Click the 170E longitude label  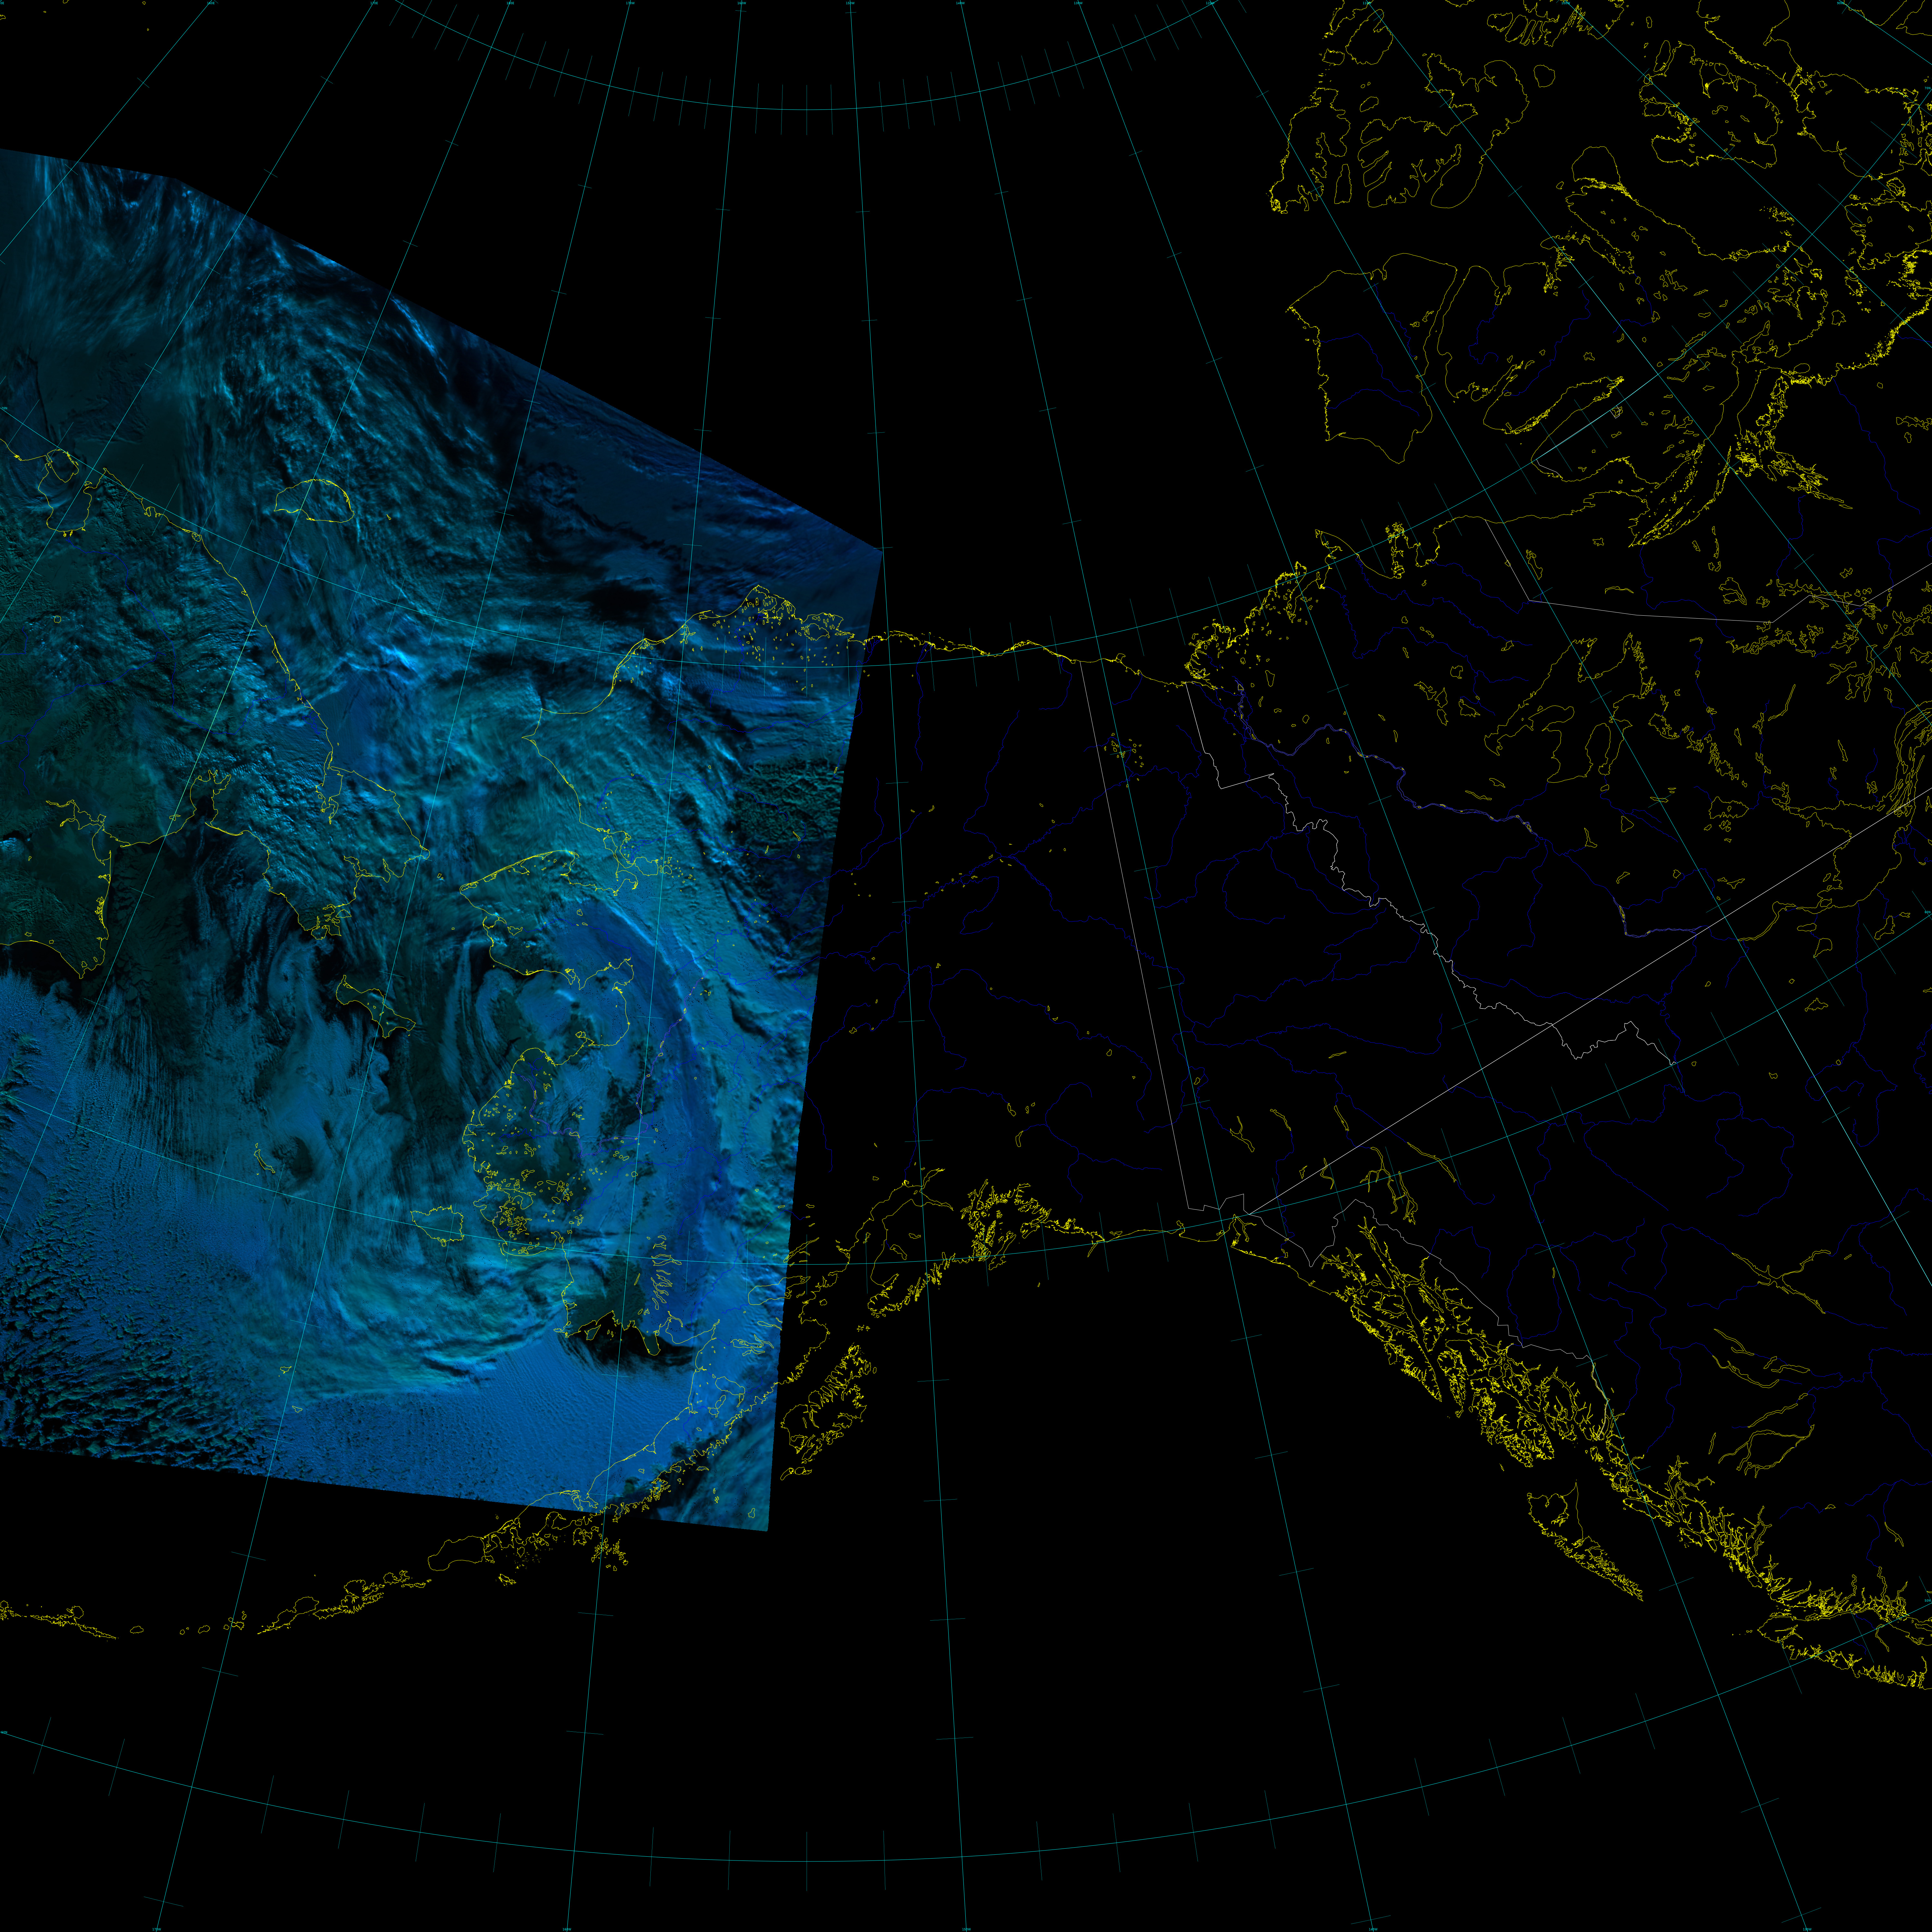pos(374,3)
